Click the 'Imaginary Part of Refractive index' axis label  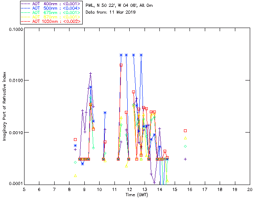[4, 106]
